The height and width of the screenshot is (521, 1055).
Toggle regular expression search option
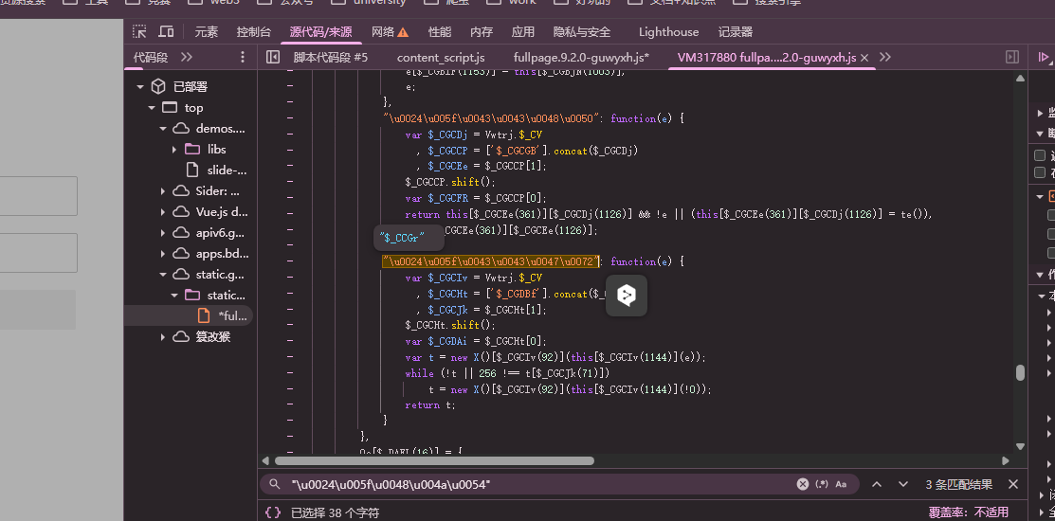(822, 484)
